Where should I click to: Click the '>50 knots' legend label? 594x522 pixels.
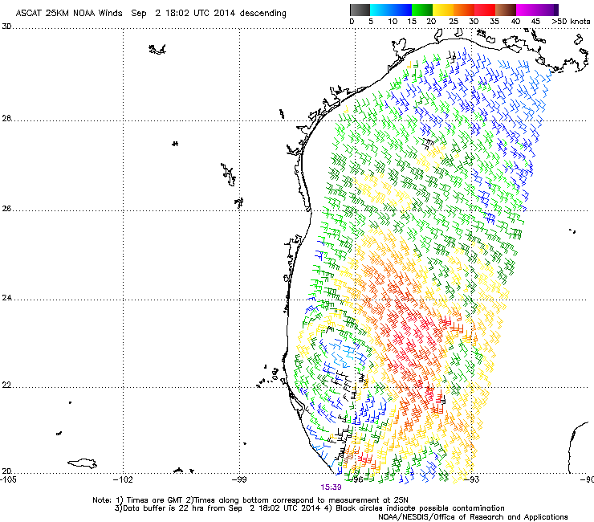pyautogui.click(x=572, y=22)
